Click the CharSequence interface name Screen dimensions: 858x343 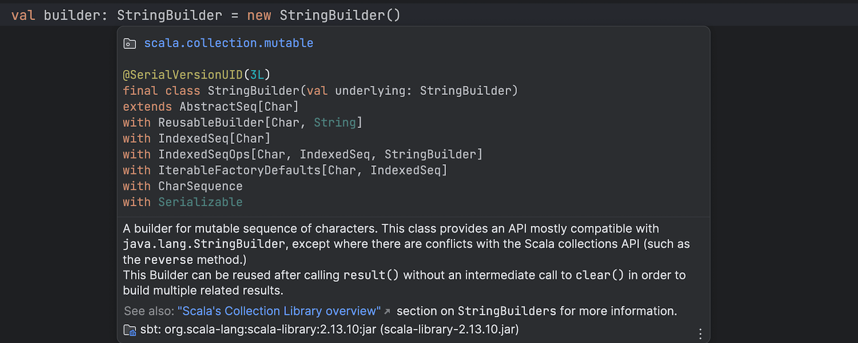point(200,186)
